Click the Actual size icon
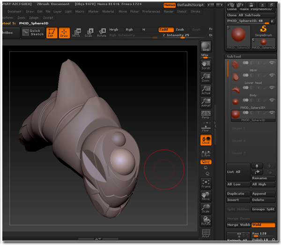Image resolution: width=281 pixels, height=245 pixels. pos(206,90)
